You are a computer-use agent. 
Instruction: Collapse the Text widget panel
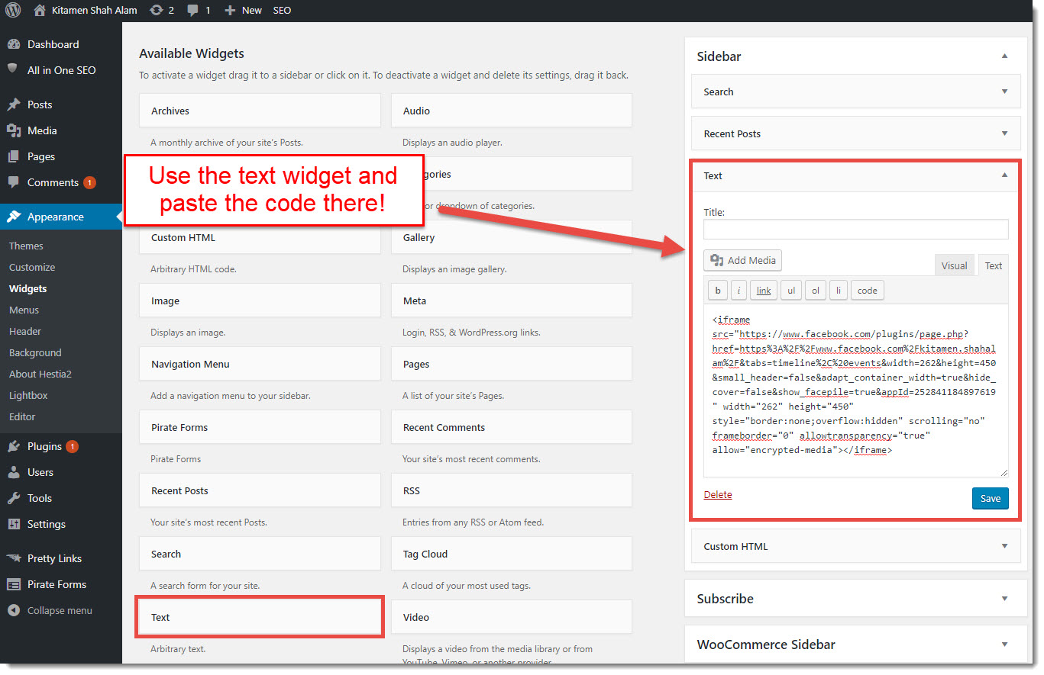tap(1004, 175)
